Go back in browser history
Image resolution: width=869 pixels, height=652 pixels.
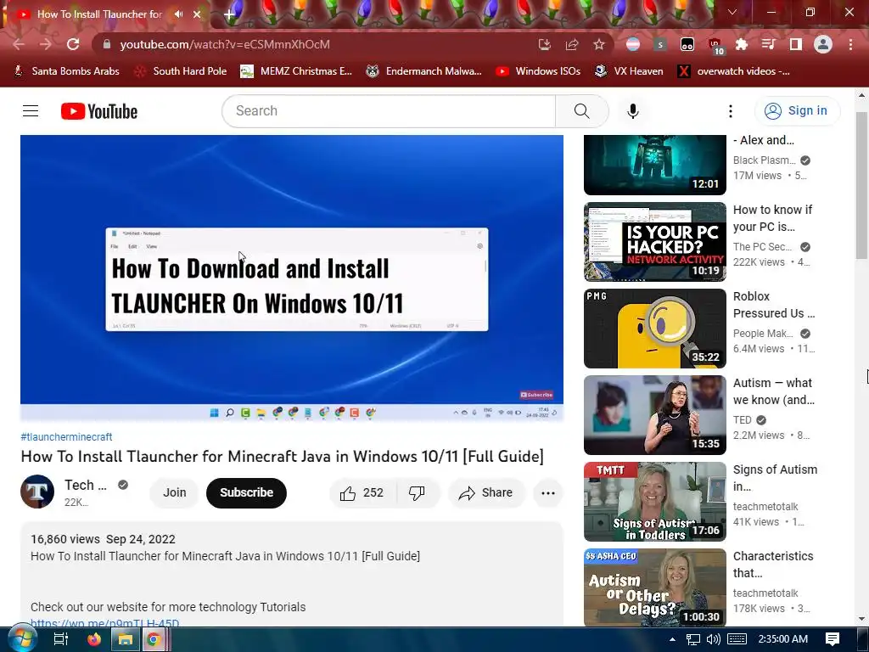coord(19,44)
